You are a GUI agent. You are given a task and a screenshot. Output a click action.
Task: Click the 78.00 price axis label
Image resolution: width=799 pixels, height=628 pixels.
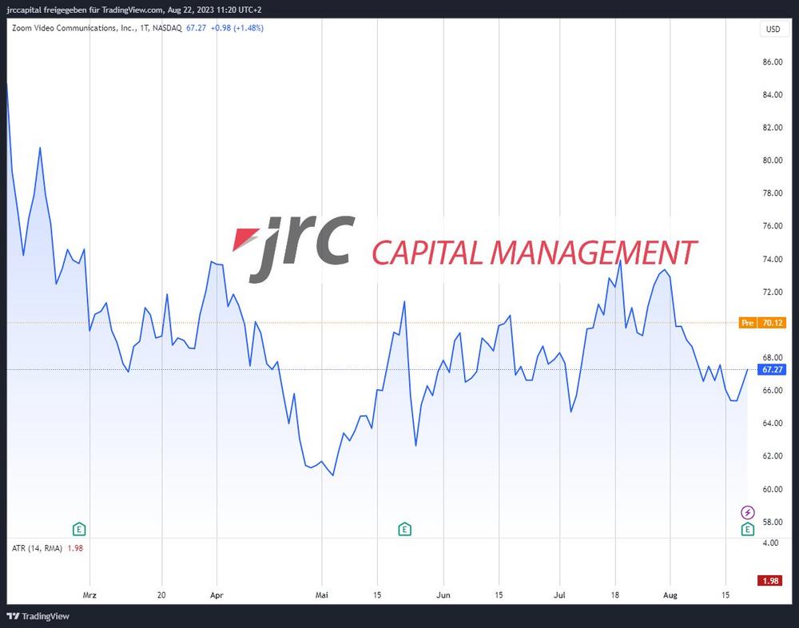773,193
